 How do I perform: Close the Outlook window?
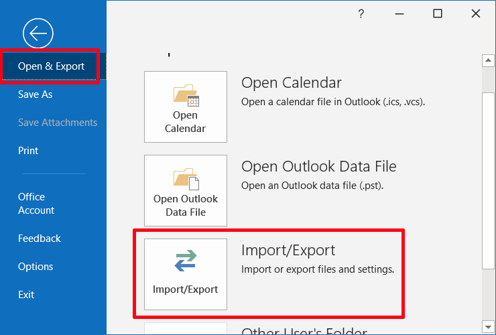click(x=476, y=13)
